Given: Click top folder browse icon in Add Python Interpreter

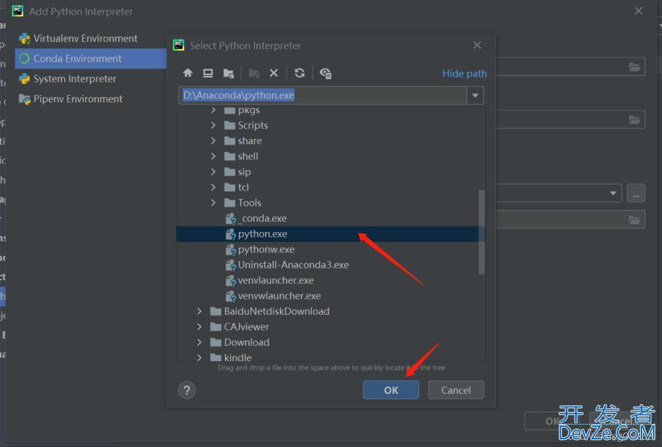Looking at the screenshot, I should [x=635, y=67].
